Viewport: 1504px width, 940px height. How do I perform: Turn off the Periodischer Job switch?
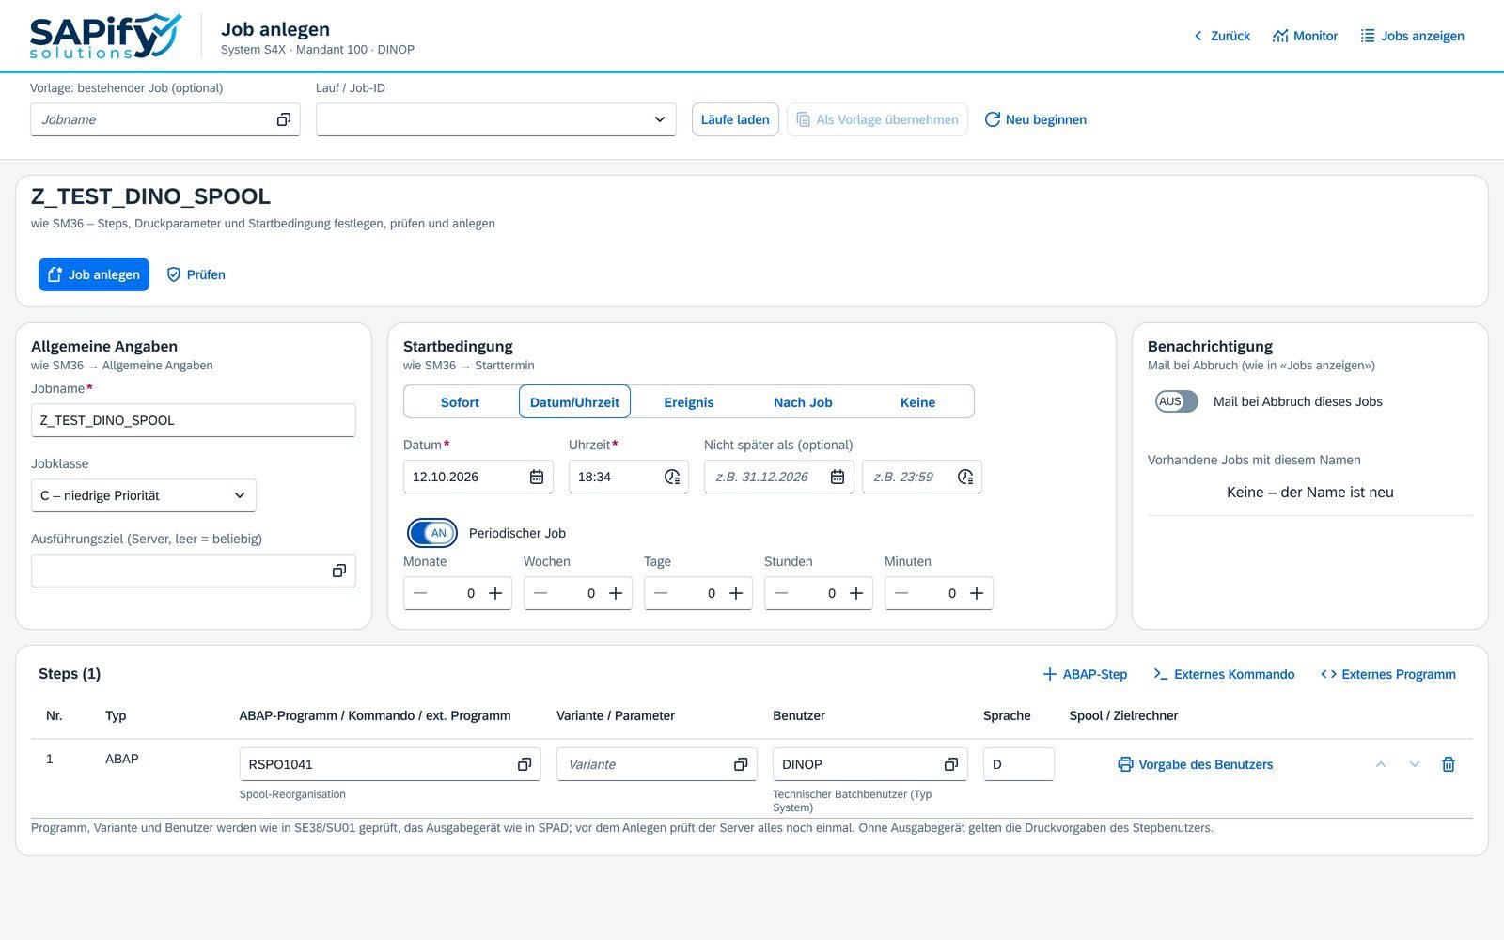432,533
